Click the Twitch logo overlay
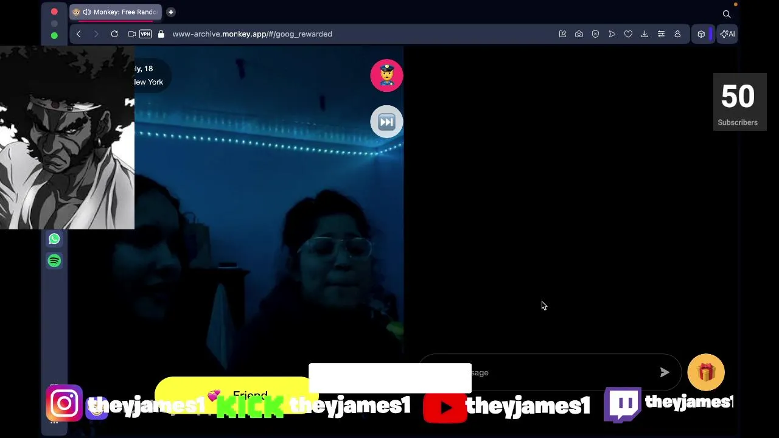The width and height of the screenshot is (779, 438). click(x=623, y=404)
